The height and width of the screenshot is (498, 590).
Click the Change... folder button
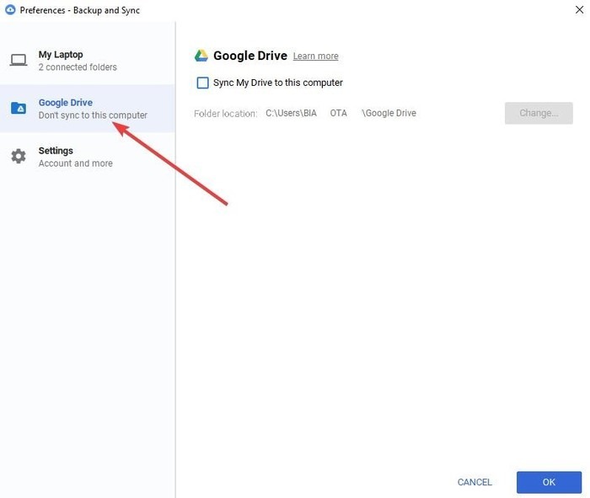click(x=539, y=113)
